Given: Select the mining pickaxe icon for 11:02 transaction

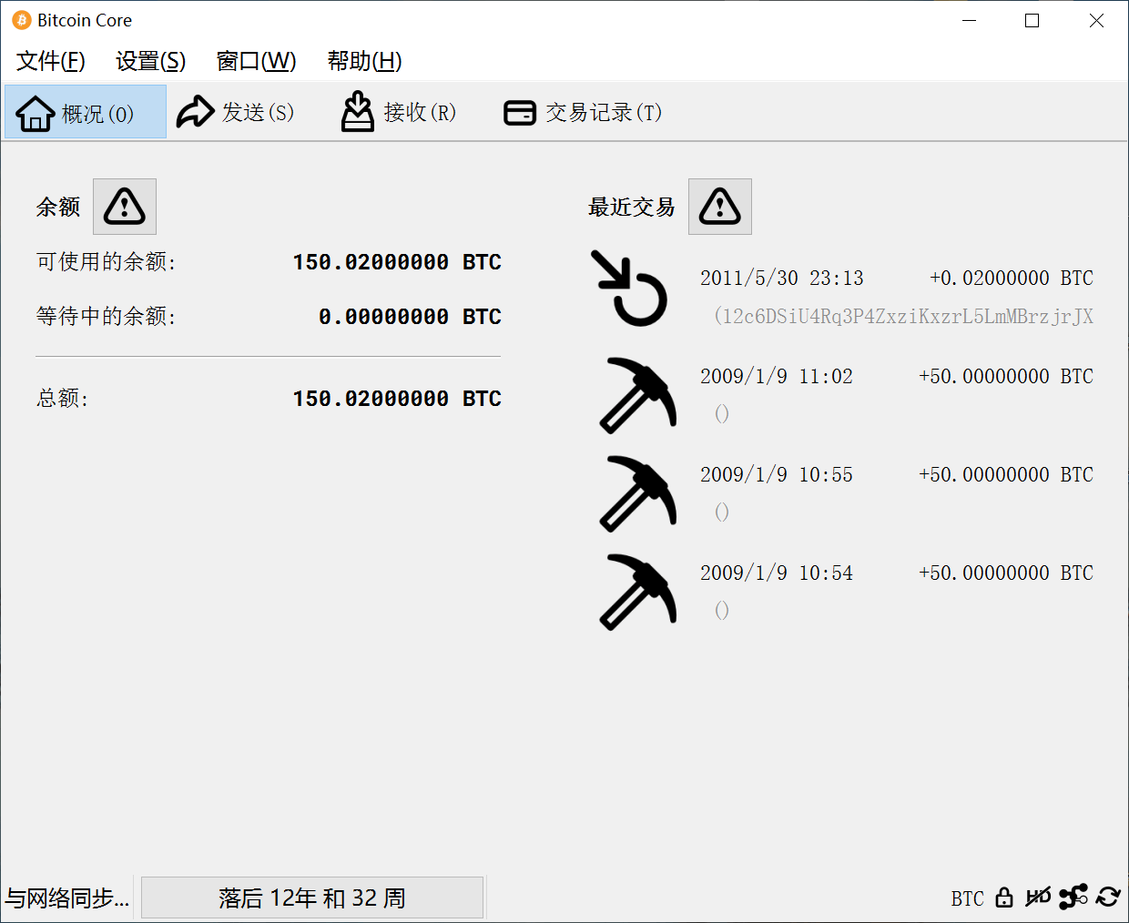Looking at the screenshot, I should pyautogui.click(x=638, y=394).
